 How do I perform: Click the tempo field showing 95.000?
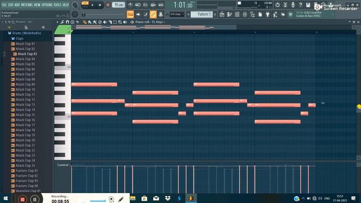(x=118, y=5)
